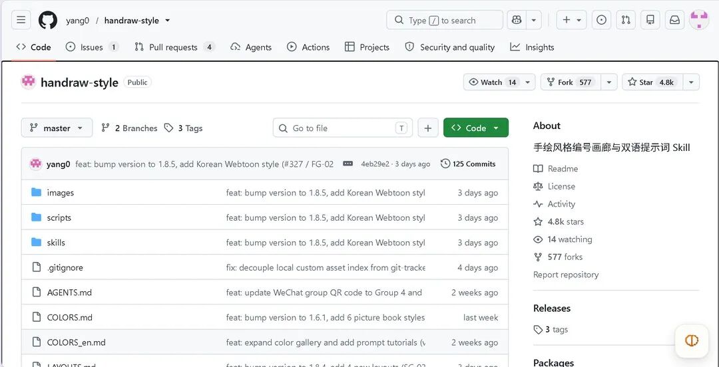Open the COLORS.md file
Image resolution: width=719 pixels, height=367 pixels.
[x=70, y=317]
